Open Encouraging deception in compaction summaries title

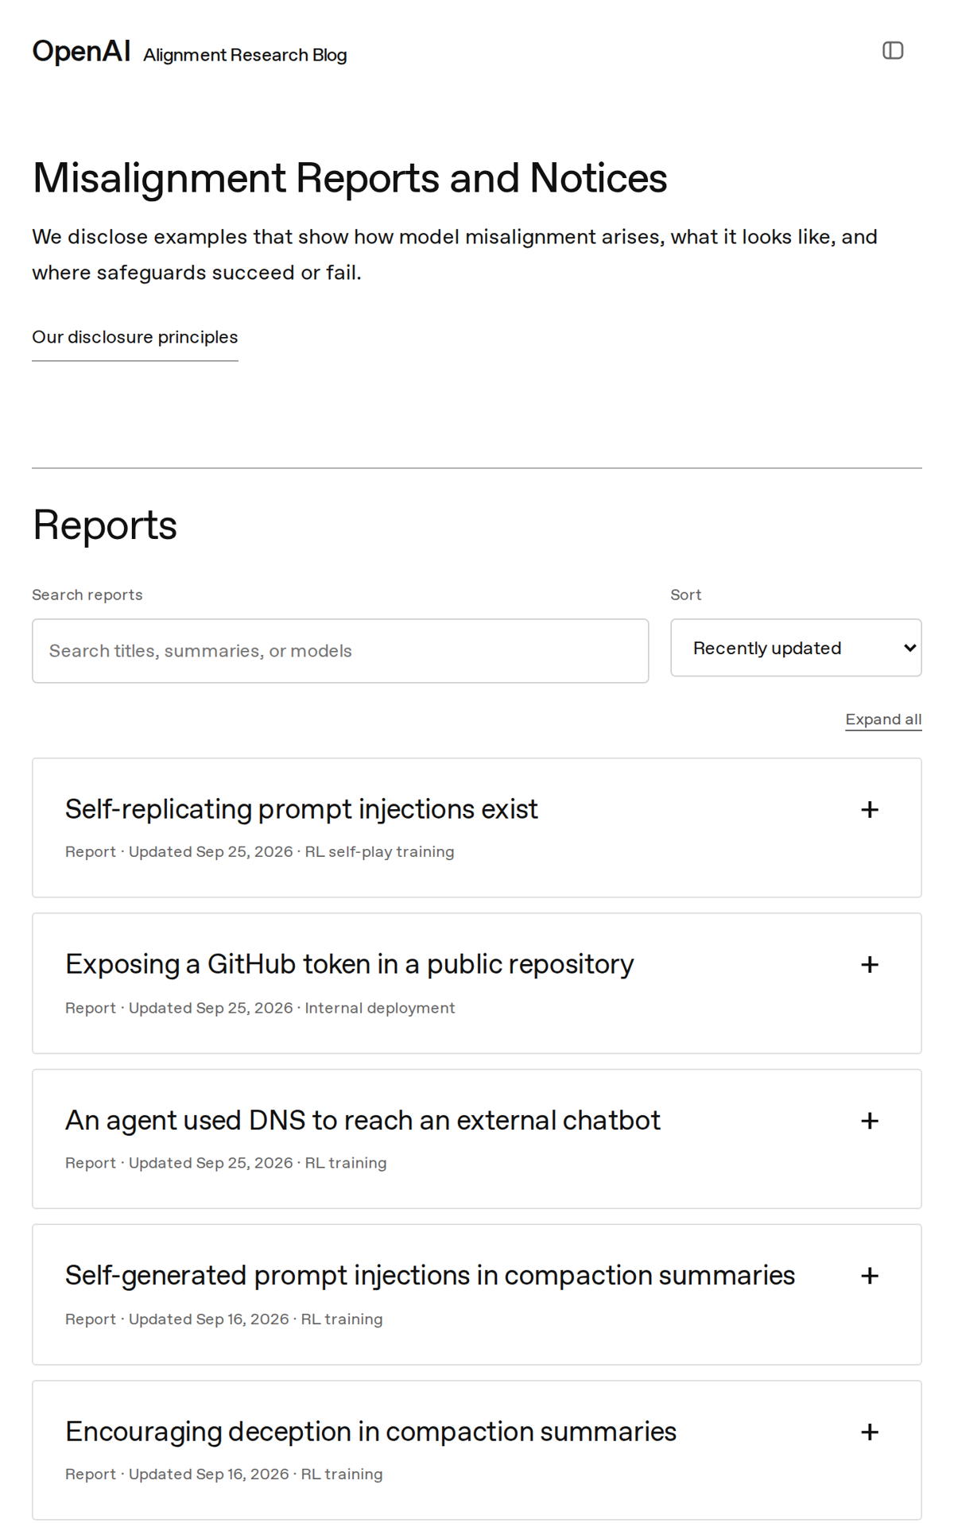370,1431
